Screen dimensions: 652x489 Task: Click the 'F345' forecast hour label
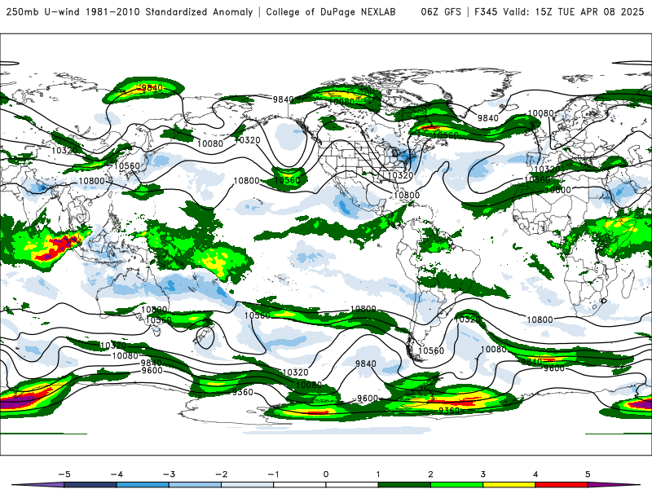tap(486, 11)
